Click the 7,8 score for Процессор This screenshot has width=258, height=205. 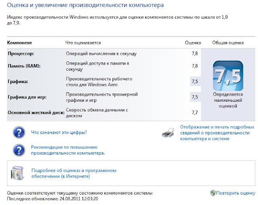click(x=195, y=54)
